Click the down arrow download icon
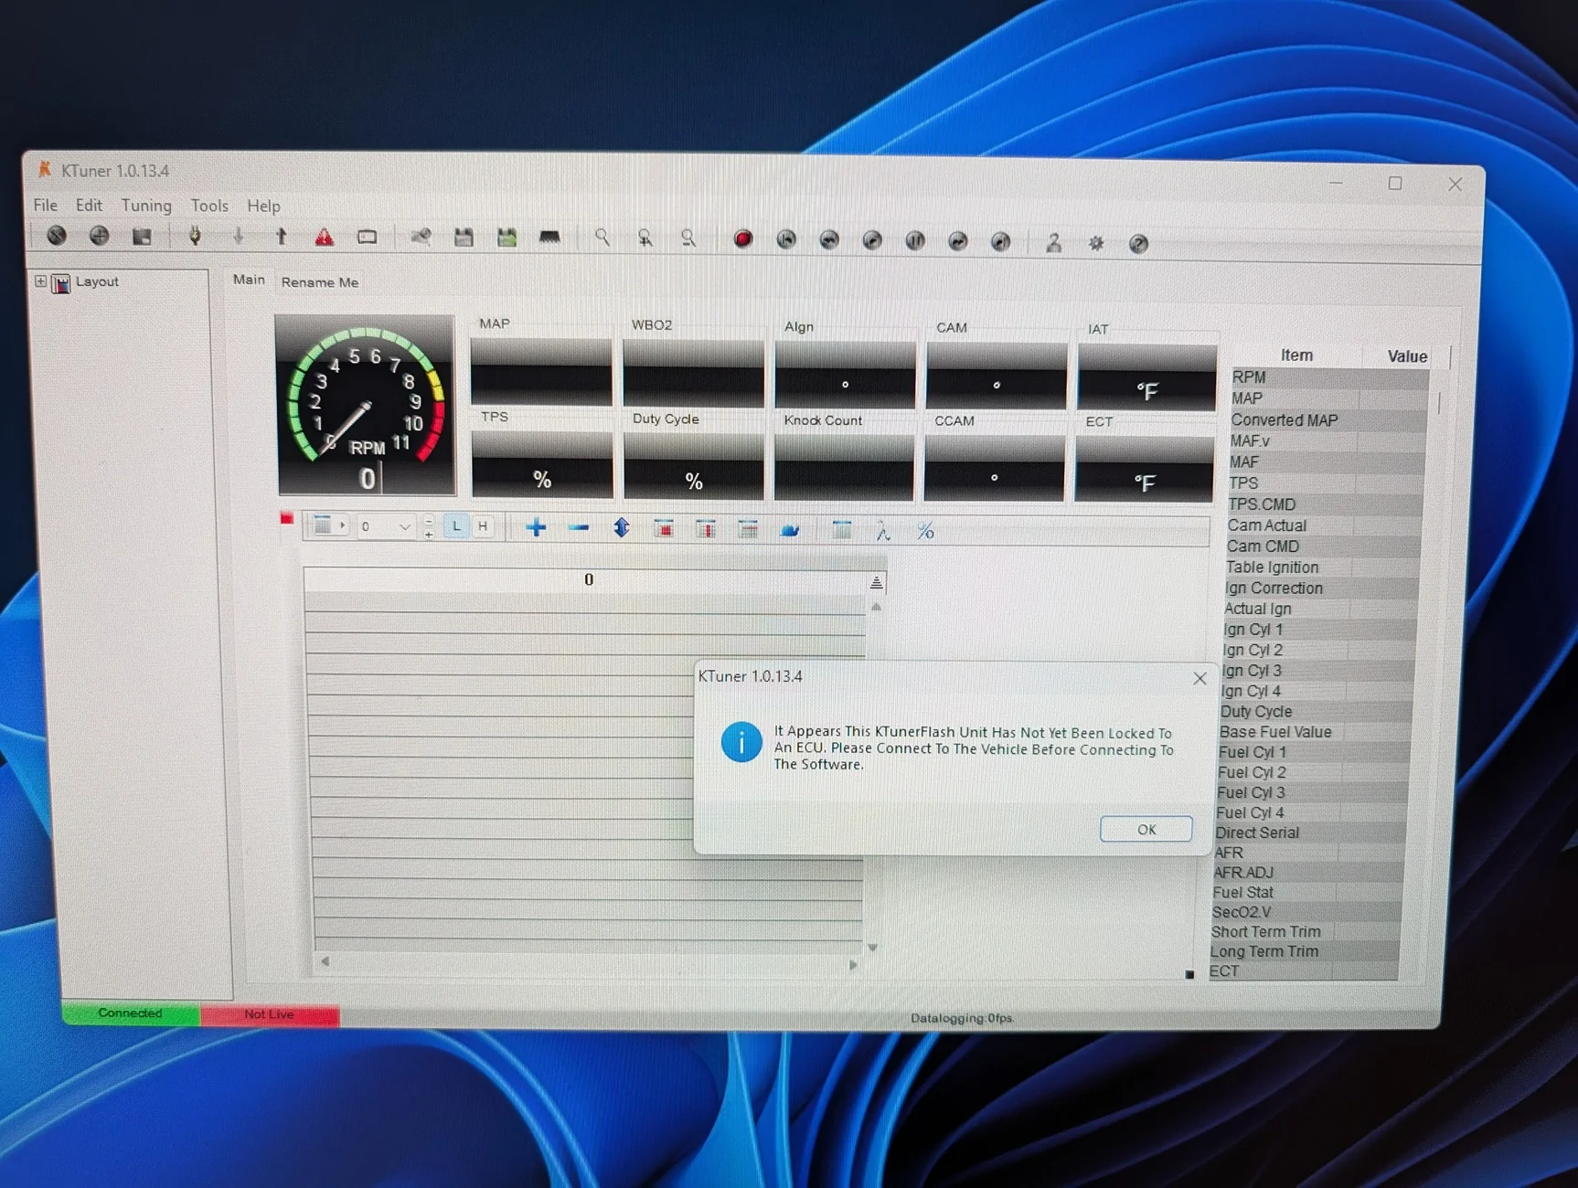This screenshot has height=1188, width=1578. pos(238,236)
